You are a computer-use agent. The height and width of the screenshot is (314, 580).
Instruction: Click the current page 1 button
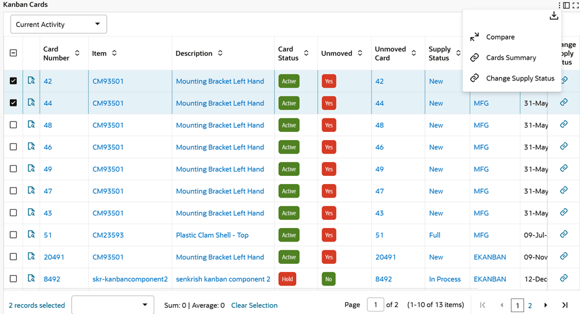tap(517, 305)
